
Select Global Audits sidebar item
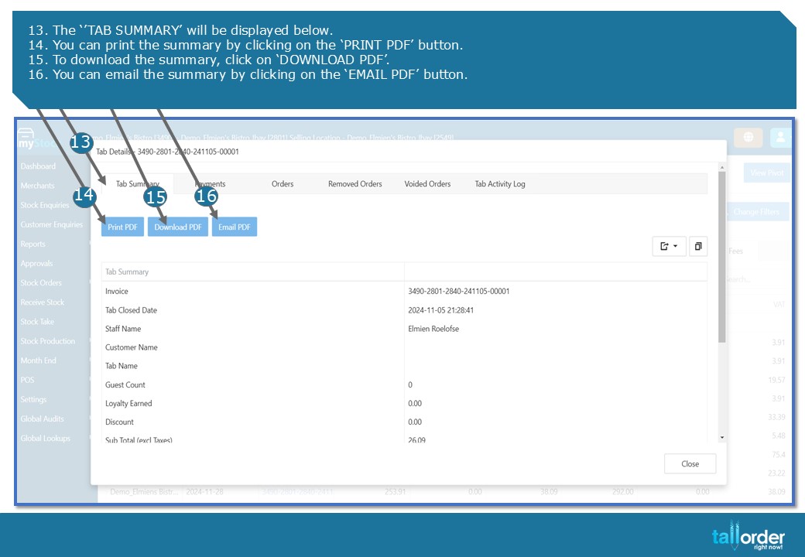point(42,419)
